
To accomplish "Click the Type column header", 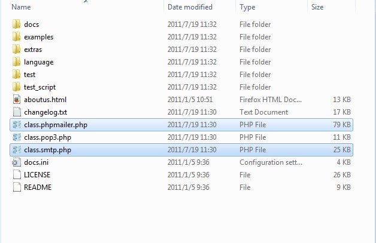I will 247,7.
